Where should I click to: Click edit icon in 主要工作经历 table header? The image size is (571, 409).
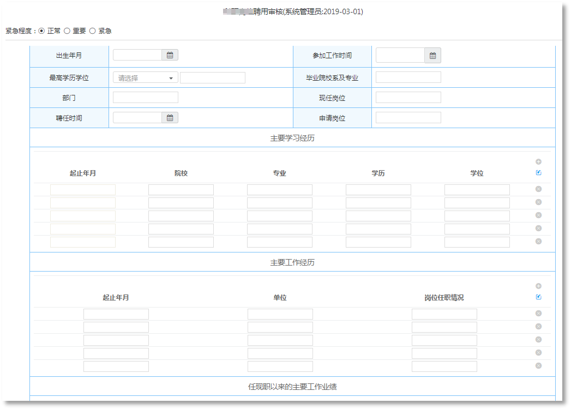(x=538, y=297)
